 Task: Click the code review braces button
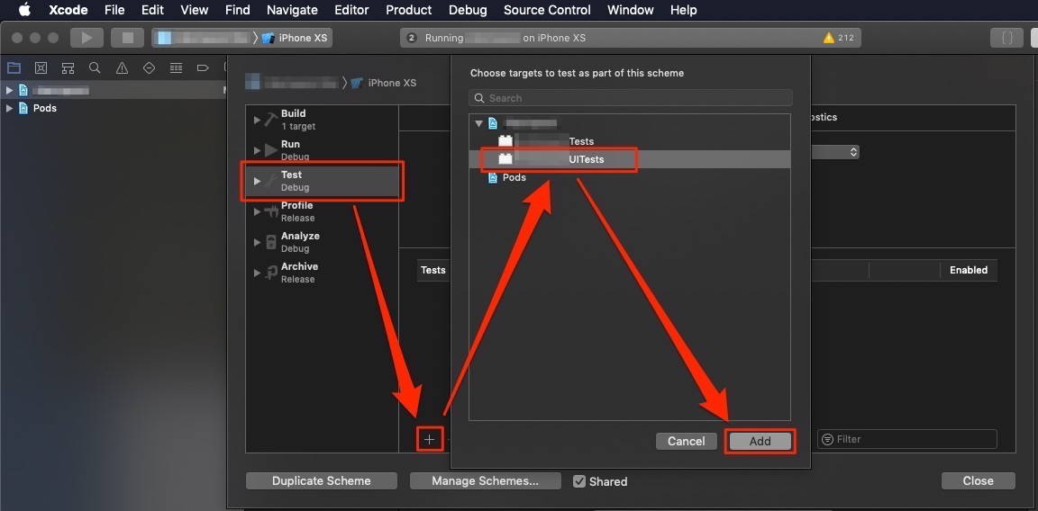(1006, 38)
